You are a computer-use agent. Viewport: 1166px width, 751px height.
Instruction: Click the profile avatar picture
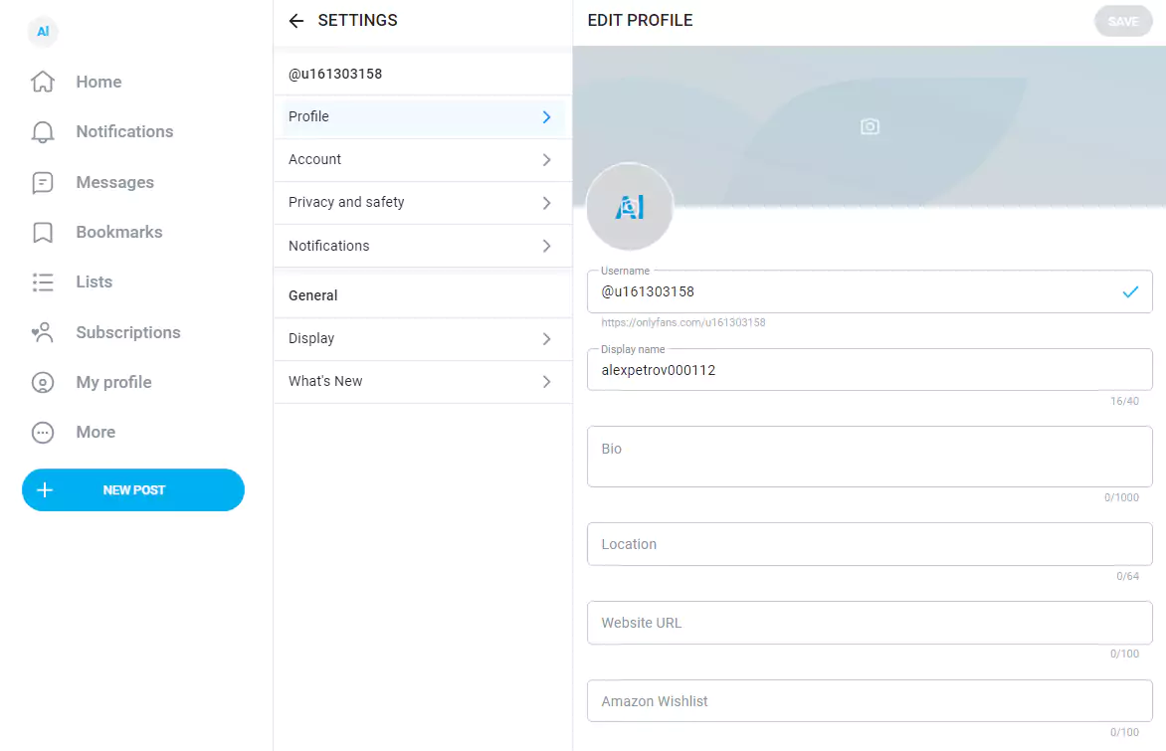pos(630,207)
